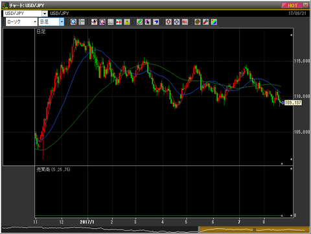Click the 110.000 price axis label
The image size is (311, 234).
point(302,97)
